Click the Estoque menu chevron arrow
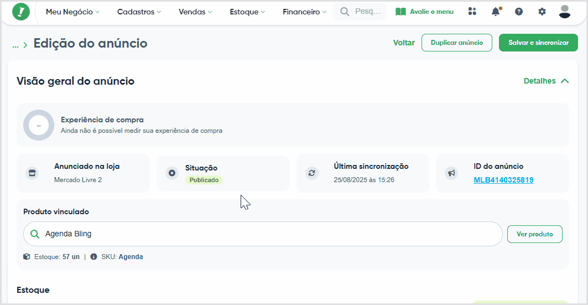 263,12
